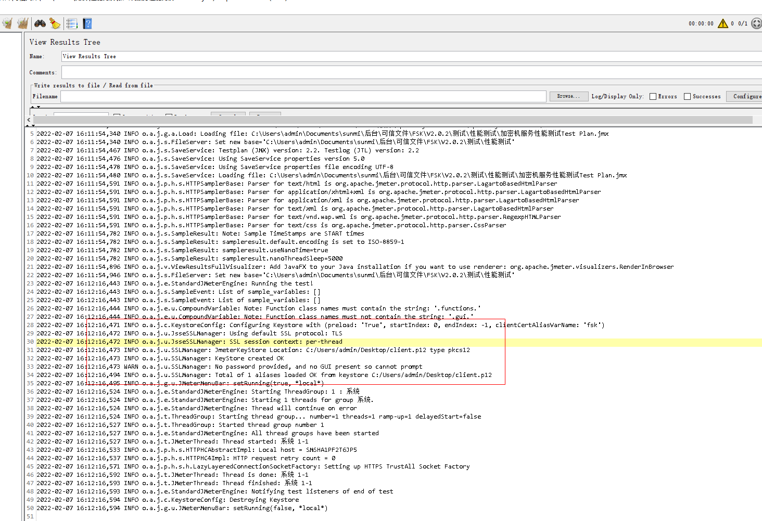The height and width of the screenshot is (521, 762).
Task: Click log line 12 'application/xhtml+xml' entry
Action: [x=319, y=192]
